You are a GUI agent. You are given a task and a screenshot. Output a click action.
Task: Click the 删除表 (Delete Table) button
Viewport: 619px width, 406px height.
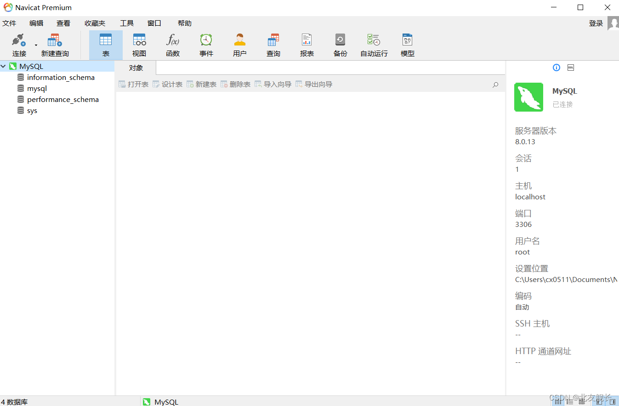click(x=235, y=85)
